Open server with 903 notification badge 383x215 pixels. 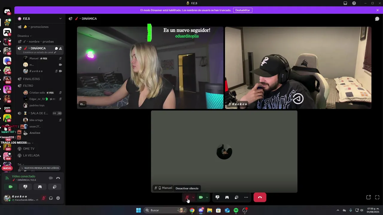(x=7, y=80)
